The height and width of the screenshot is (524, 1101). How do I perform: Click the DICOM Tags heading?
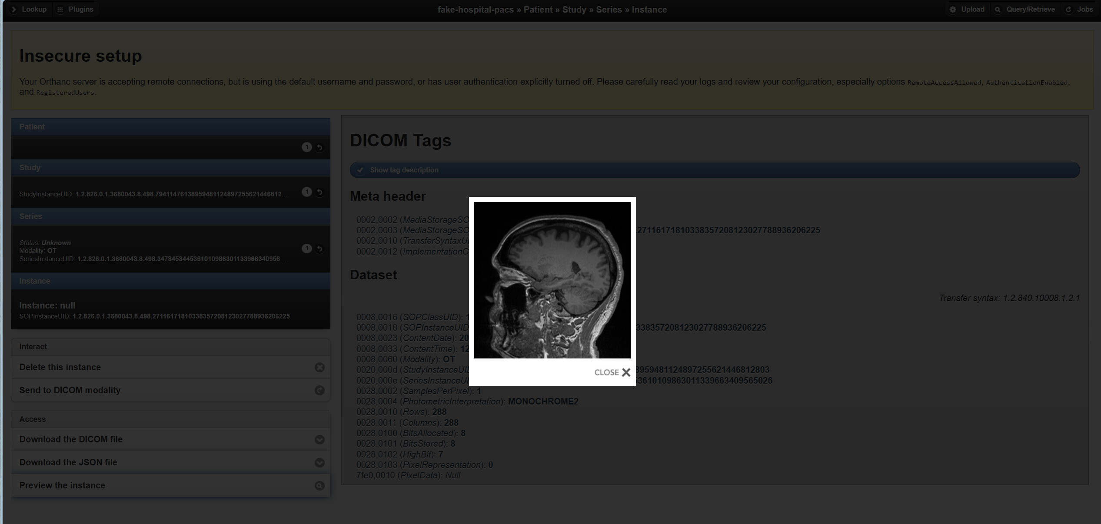click(400, 140)
